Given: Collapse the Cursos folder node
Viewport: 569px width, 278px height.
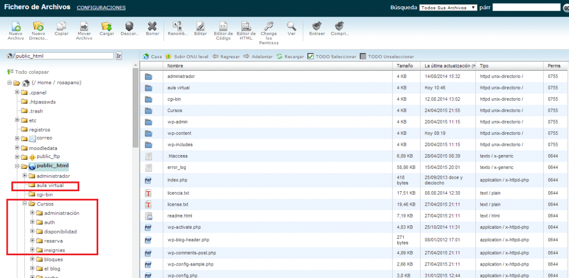Looking at the screenshot, I should coord(25,204).
